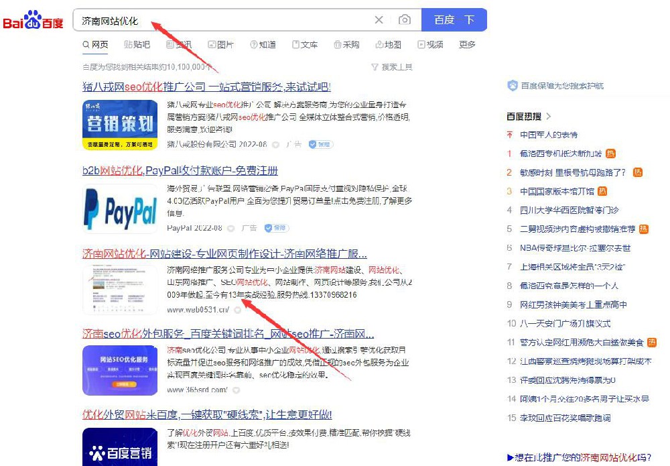Click the Baidu logo
The height and width of the screenshot is (466, 670).
click(33, 20)
